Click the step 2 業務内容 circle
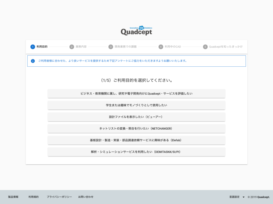273x204 pixels. pyautogui.click(x=71, y=46)
